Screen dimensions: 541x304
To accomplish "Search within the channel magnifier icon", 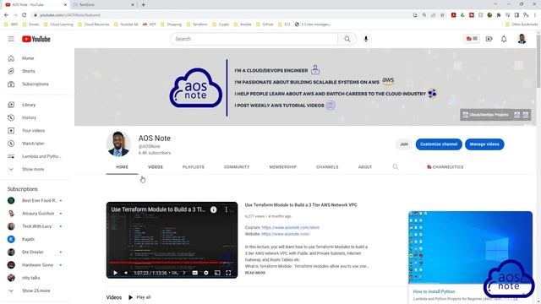I will coord(396,167).
